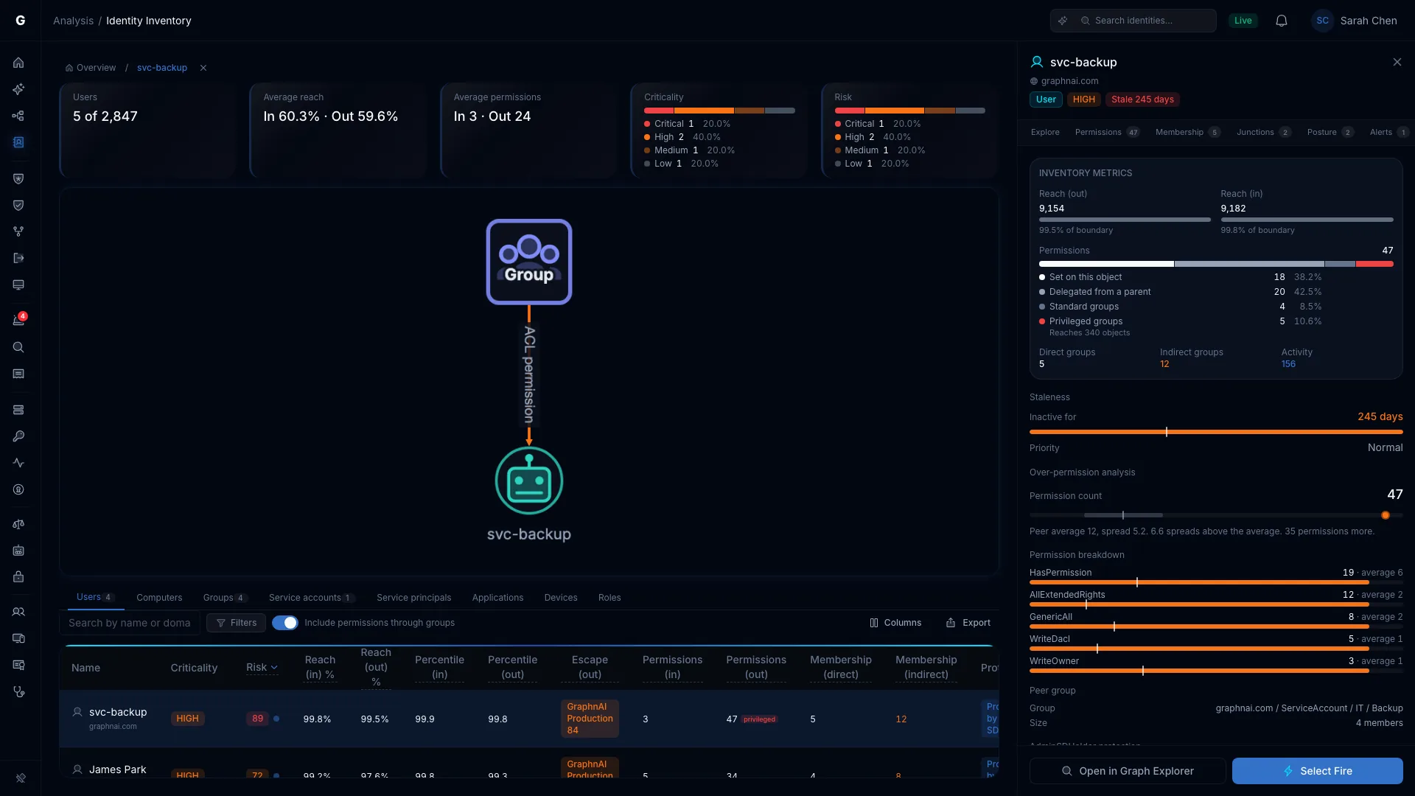Screen dimensions: 1415x796
Task: Open the Service accounts tab
Action: (311, 598)
